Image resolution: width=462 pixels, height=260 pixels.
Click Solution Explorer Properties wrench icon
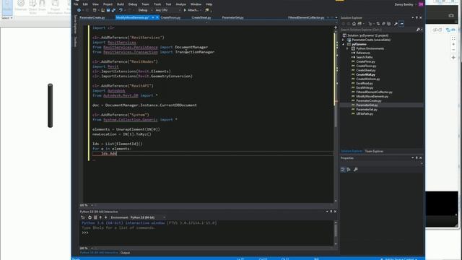pyautogui.click(x=396, y=24)
